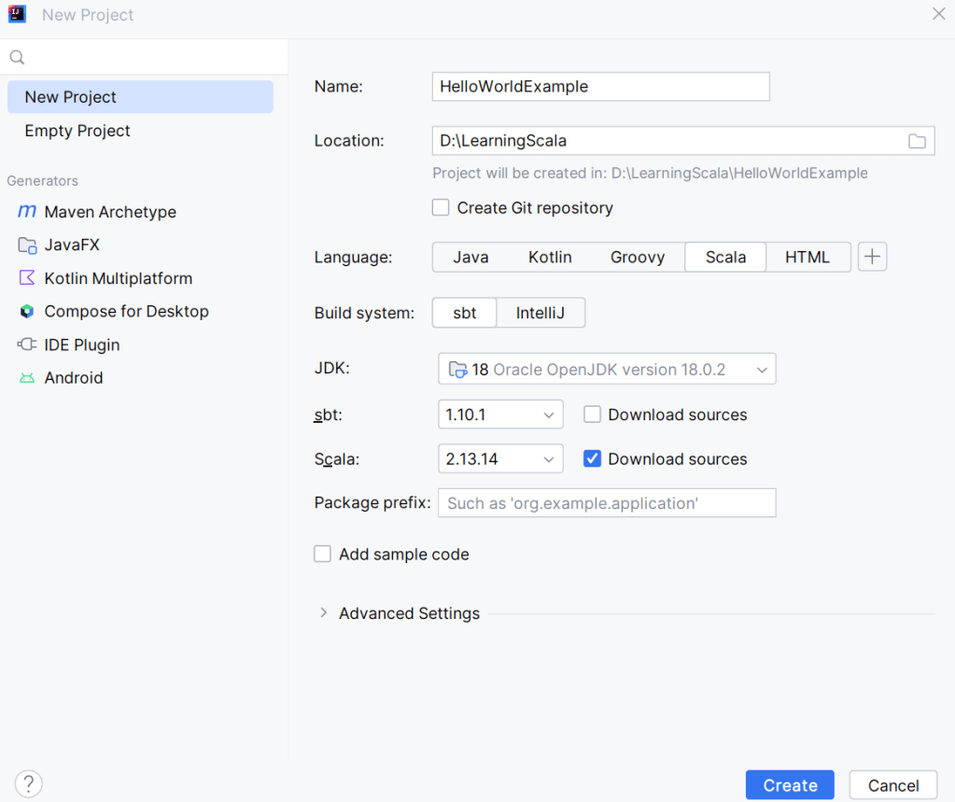Image resolution: width=955 pixels, height=802 pixels.
Task: Click the Create button
Action: click(x=790, y=785)
